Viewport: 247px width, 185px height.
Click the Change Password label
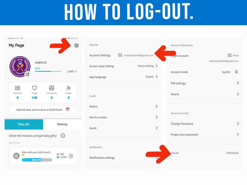coord(182,124)
